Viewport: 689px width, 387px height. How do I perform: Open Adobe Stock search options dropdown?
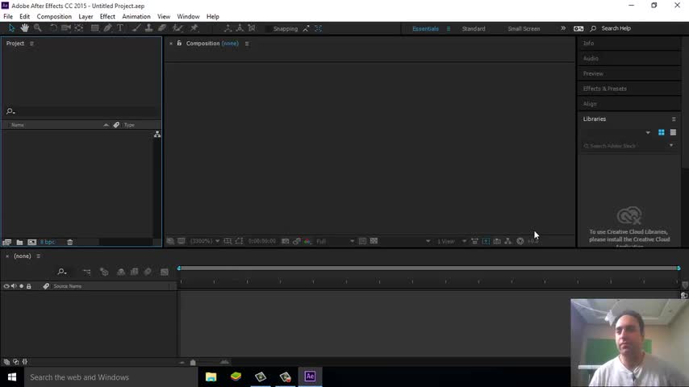point(671,145)
